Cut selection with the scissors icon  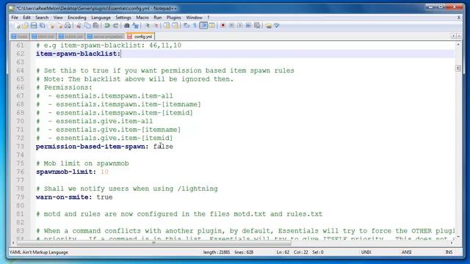[x=79, y=26]
